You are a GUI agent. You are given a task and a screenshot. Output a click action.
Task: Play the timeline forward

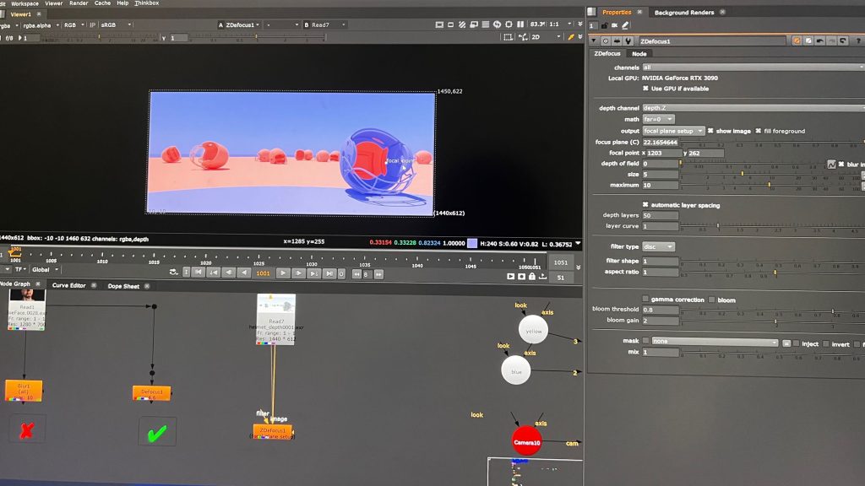click(x=283, y=273)
